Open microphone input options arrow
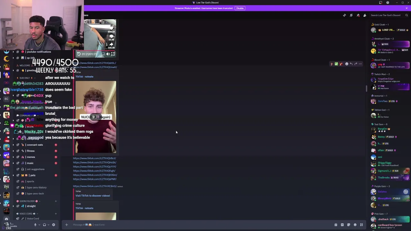This screenshot has width=411, height=231. [39, 225]
